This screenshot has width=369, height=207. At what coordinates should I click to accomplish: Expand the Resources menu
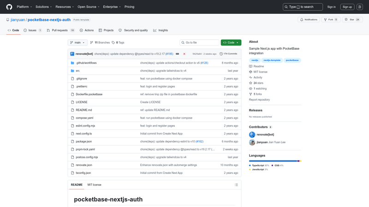click(x=65, y=7)
